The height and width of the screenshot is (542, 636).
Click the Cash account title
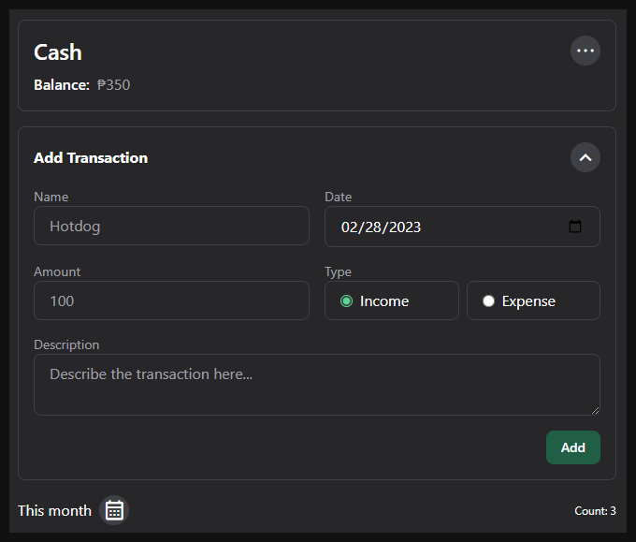(x=58, y=52)
